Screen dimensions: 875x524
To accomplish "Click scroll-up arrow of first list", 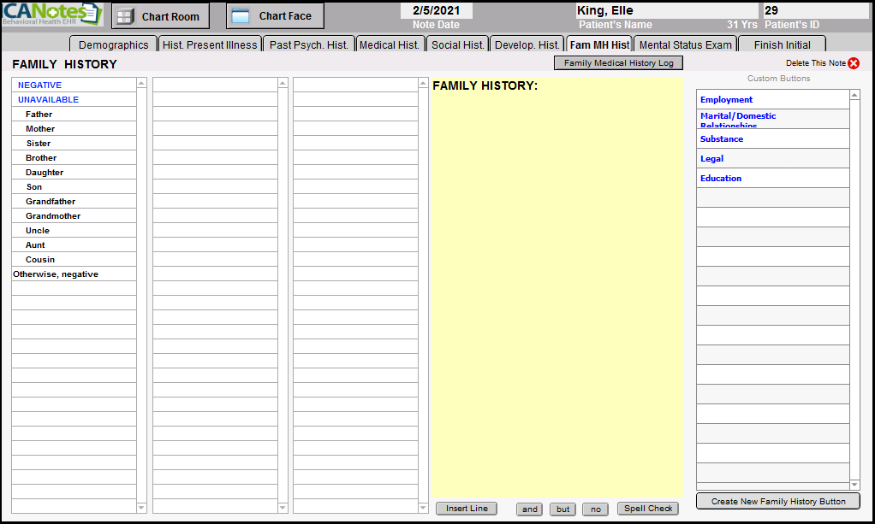I will coord(141,83).
